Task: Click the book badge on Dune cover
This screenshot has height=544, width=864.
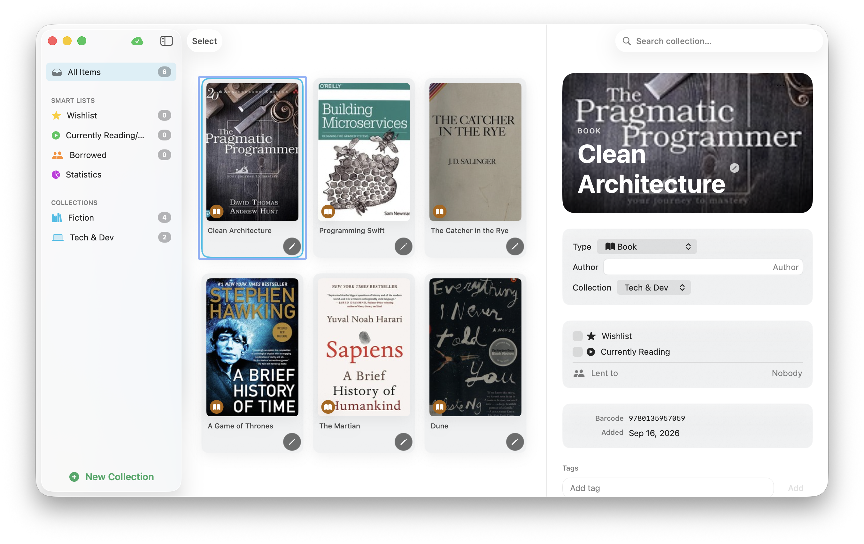Action: (440, 407)
